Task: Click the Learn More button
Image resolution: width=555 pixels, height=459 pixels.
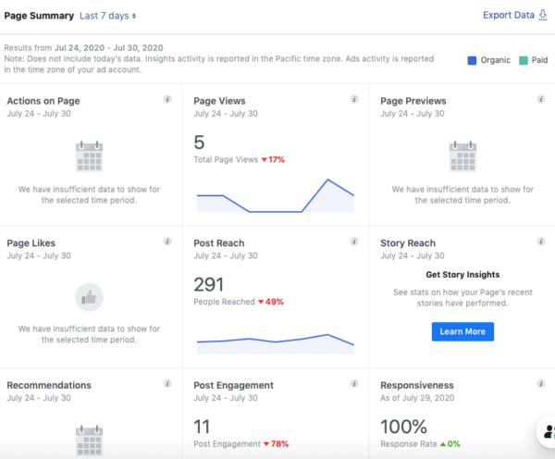Action: coord(462,331)
